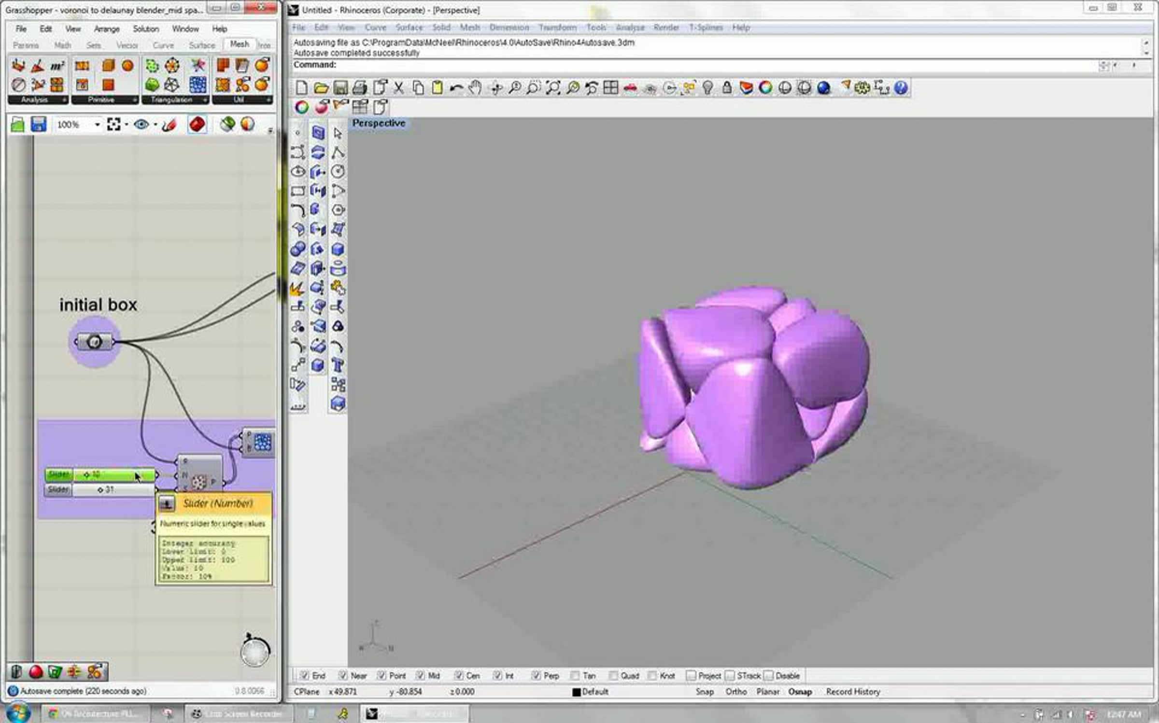Click the m² mesh area component icon

coord(57,66)
